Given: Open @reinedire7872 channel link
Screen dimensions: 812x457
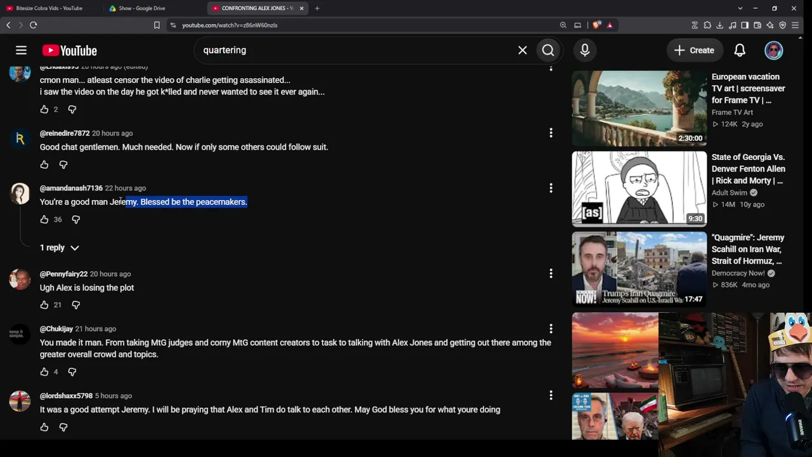Looking at the screenshot, I should pos(65,133).
